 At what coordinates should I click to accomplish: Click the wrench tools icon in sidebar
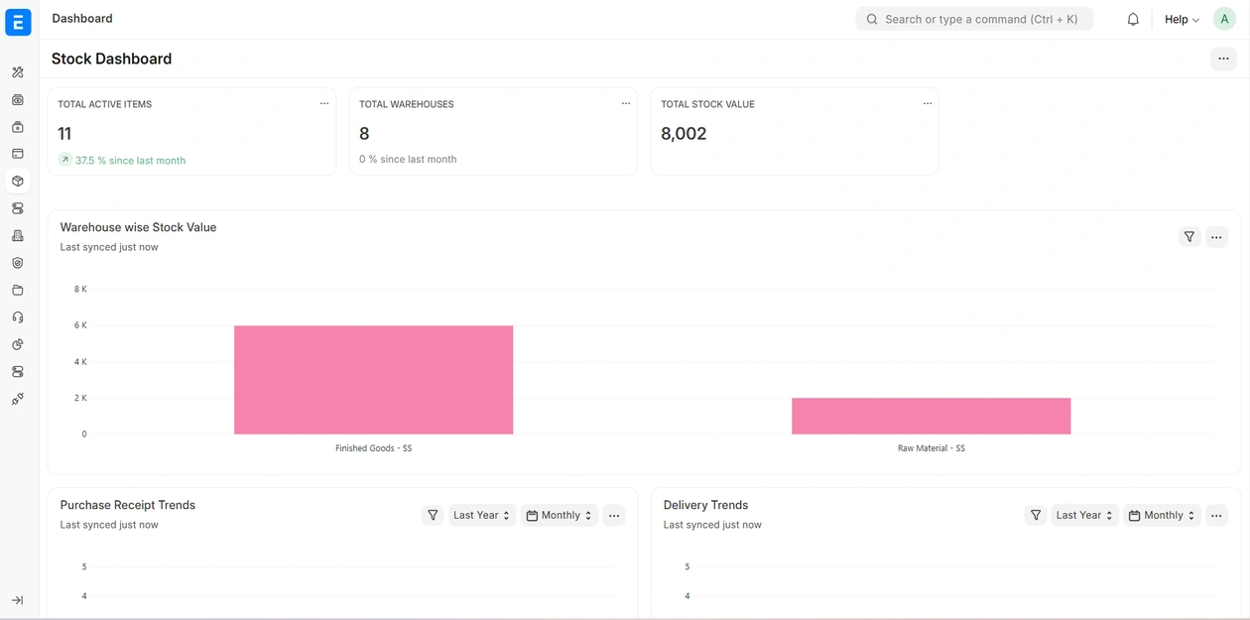[18, 72]
